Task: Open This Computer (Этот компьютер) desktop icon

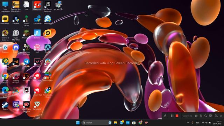Action: pyautogui.click(x=5, y=6)
